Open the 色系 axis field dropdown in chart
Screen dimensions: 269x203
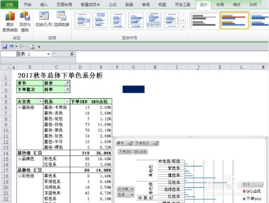(125, 195)
